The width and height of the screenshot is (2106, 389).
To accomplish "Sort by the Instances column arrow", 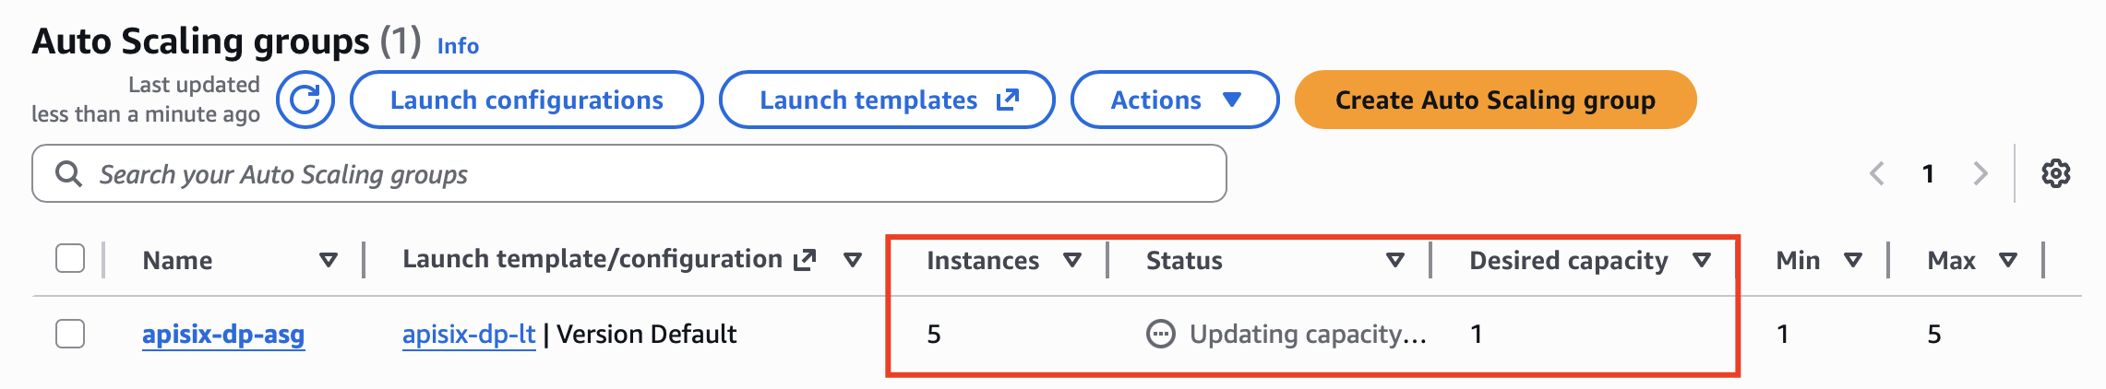I will [1071, 261].
